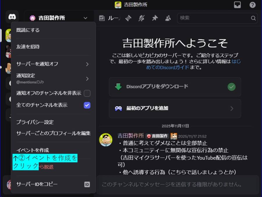This screenshot has width=262, height=197.
Task: Open the inbox icon at top right
Action: (x=237, y=5)
